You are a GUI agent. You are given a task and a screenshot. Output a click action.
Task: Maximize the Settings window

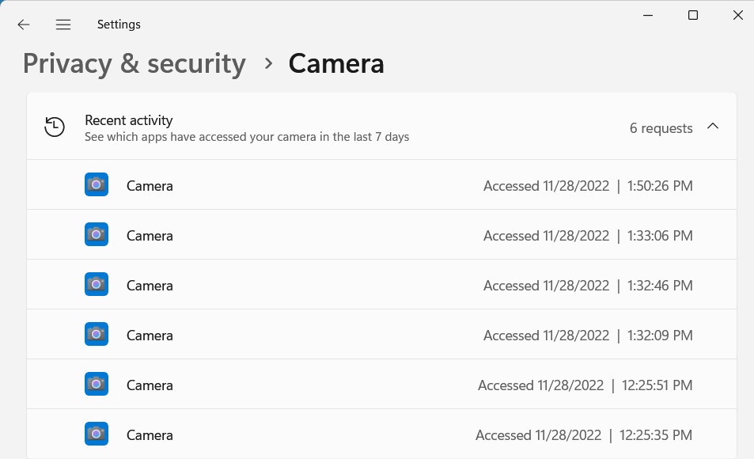point(693,15)
